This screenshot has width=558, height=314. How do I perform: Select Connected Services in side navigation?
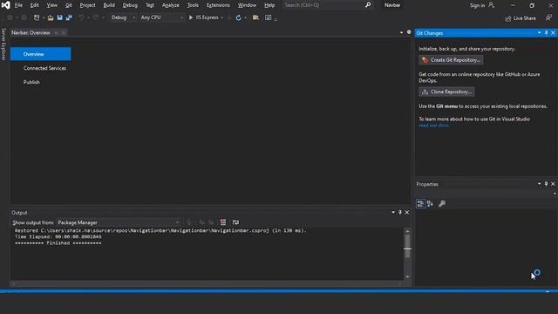coord(44,68)
